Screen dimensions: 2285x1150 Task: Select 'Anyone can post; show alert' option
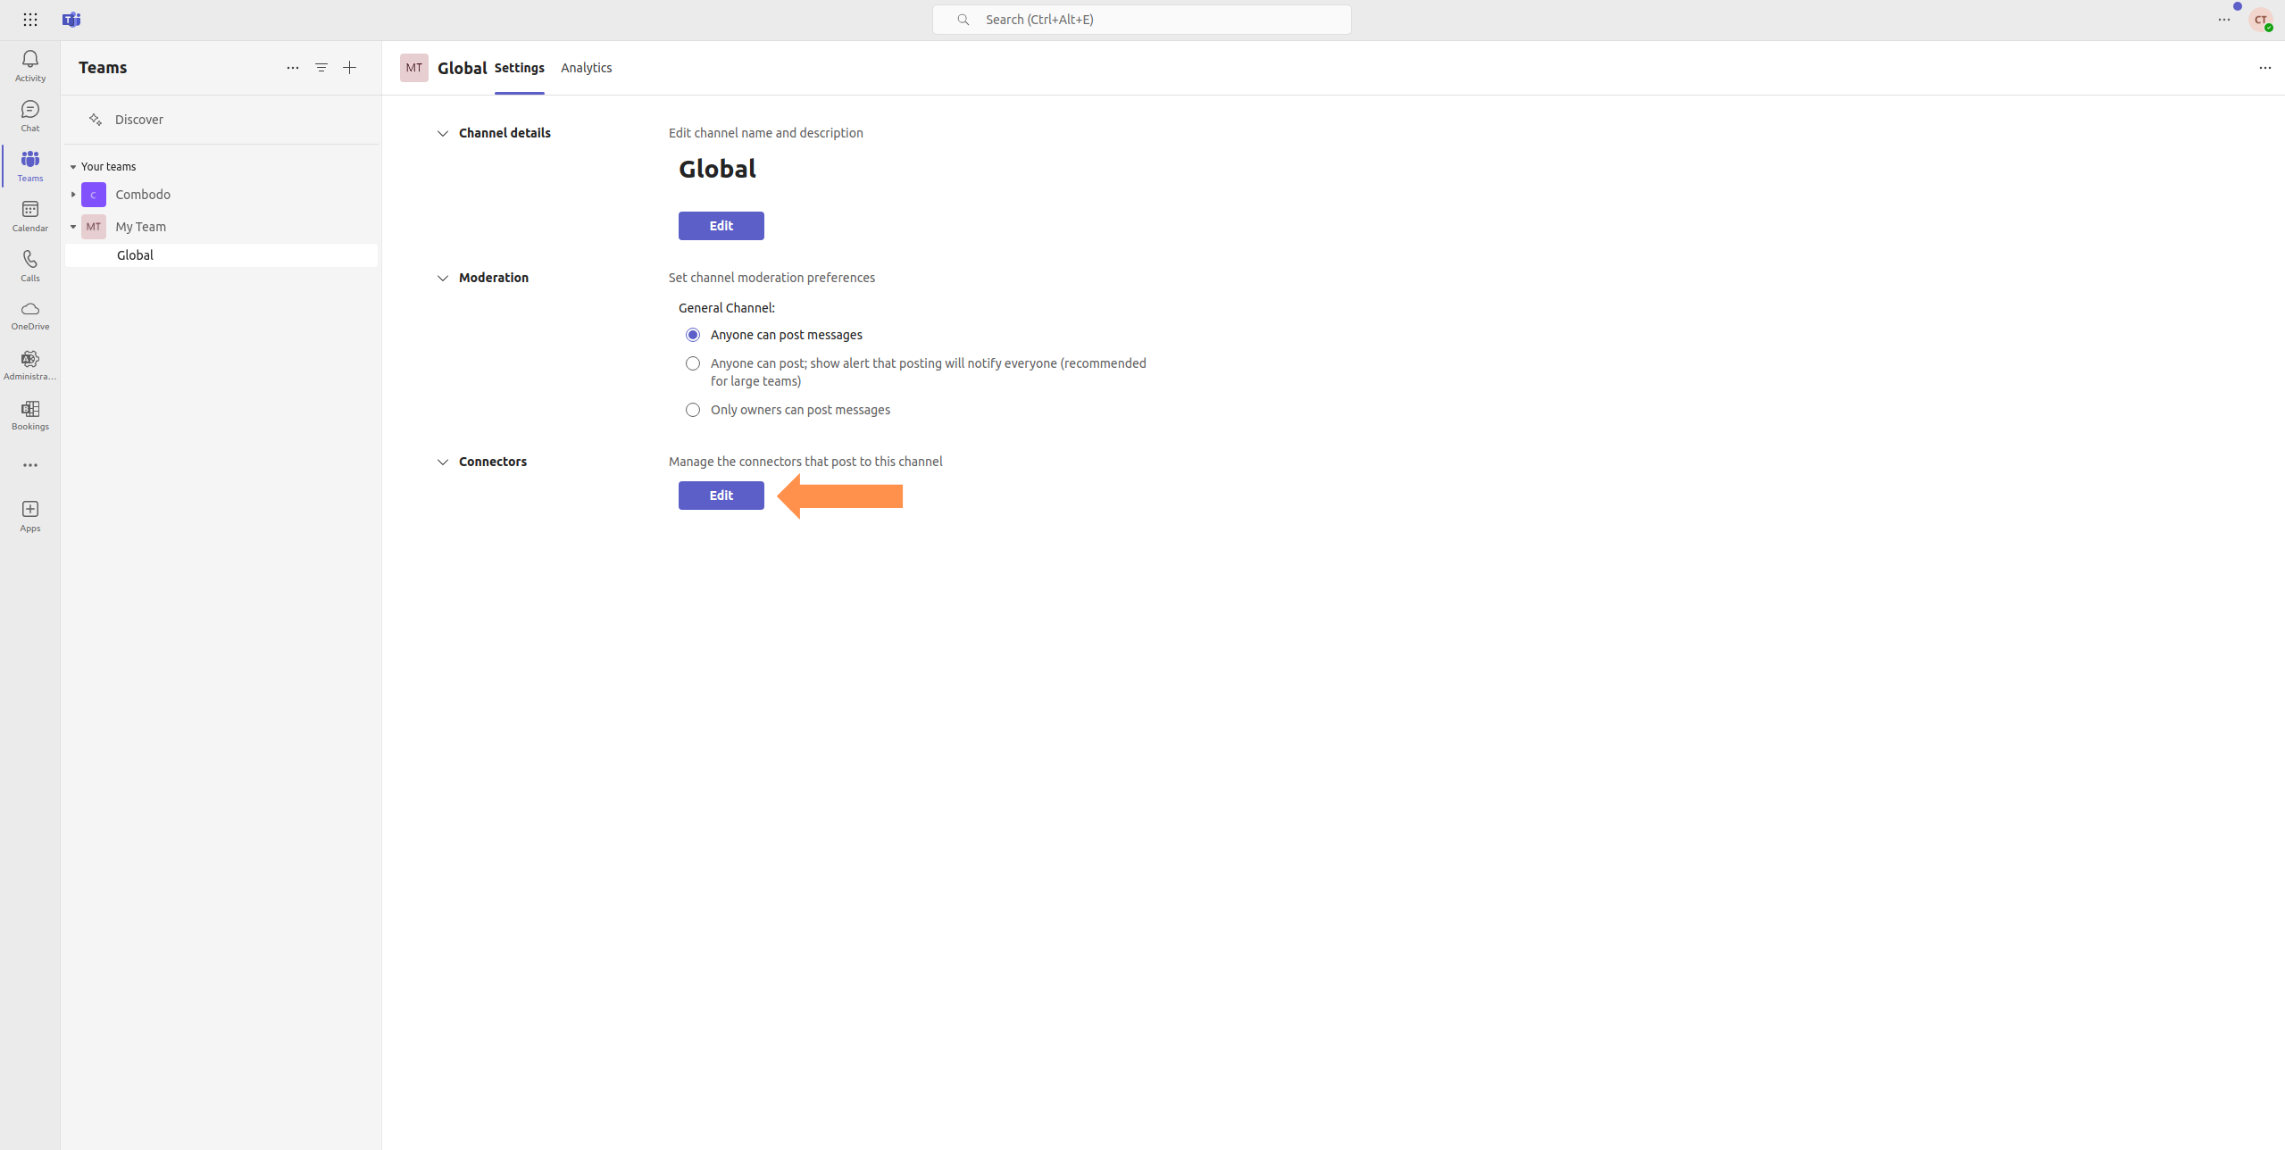693,363
